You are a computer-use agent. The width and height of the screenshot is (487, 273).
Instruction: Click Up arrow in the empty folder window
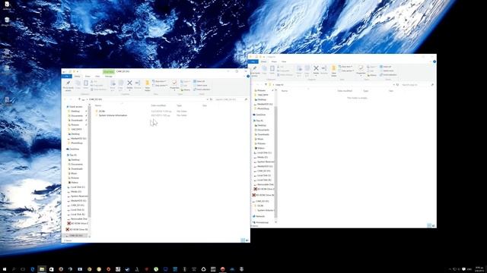266,84
